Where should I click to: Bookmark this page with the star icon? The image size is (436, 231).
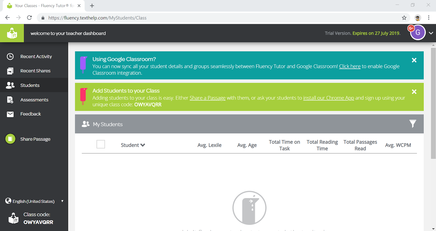[x=404, y=18]
